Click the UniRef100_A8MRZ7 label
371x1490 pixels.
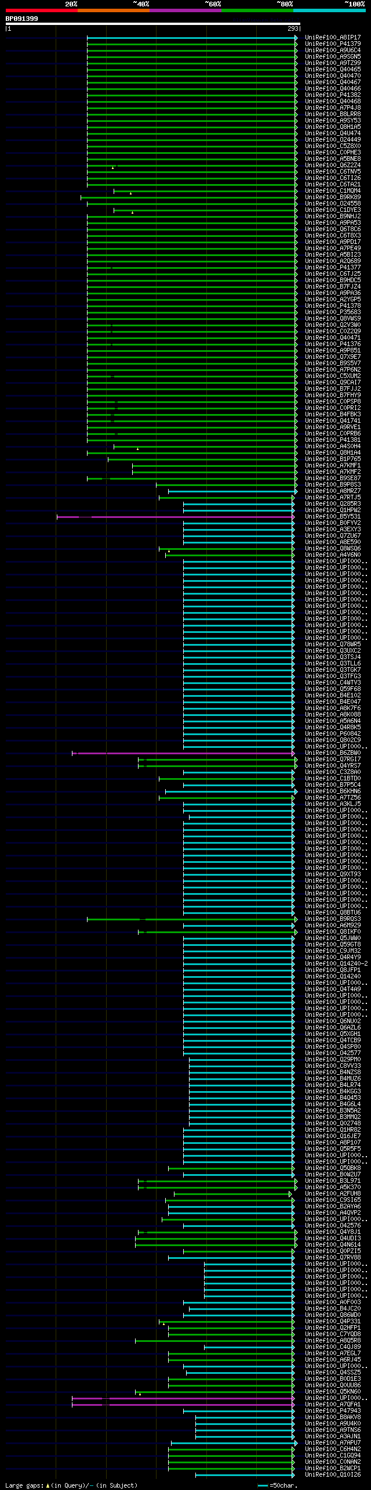pyautogui.click(x=333, y=491)
